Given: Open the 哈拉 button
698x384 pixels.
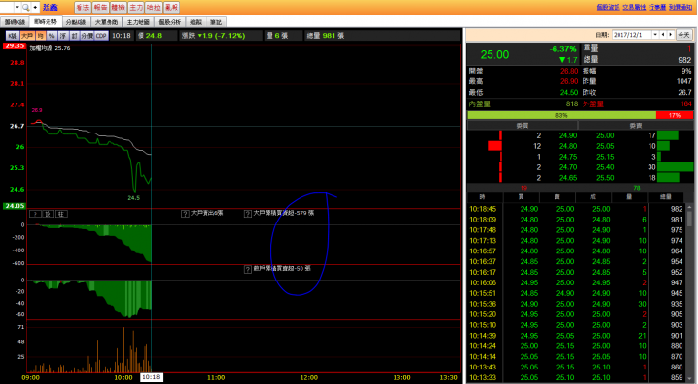Looking at the screenshot, I should (153, 7).
